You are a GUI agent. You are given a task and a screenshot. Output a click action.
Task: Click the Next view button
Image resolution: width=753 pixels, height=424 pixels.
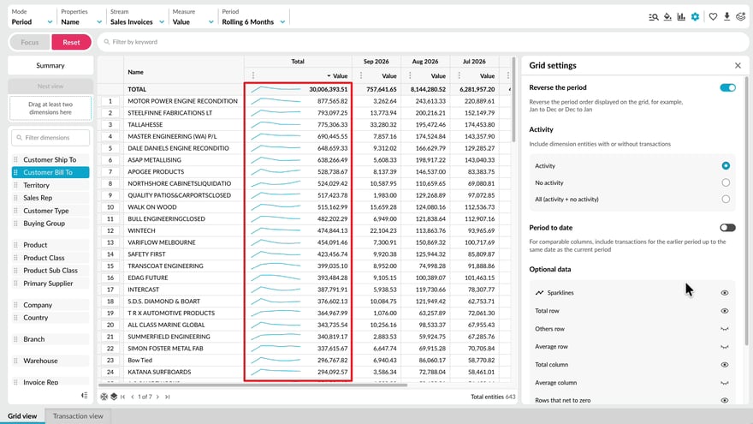coord(50,86)
